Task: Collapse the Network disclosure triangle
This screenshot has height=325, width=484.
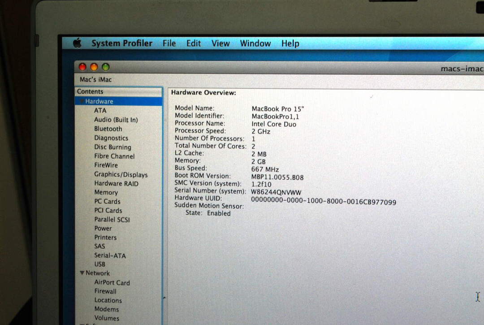Action: tap(82, 273)
